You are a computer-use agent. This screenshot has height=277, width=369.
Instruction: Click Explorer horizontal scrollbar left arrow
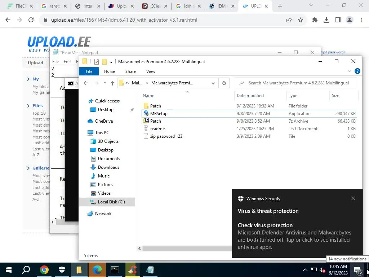139,248
